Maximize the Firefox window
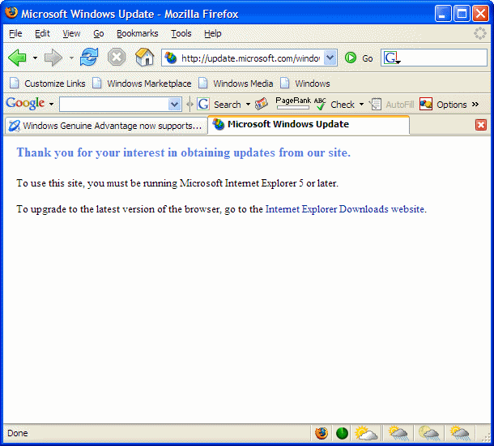This screenshot has width=494, height=446. click(x=462, y=14)
